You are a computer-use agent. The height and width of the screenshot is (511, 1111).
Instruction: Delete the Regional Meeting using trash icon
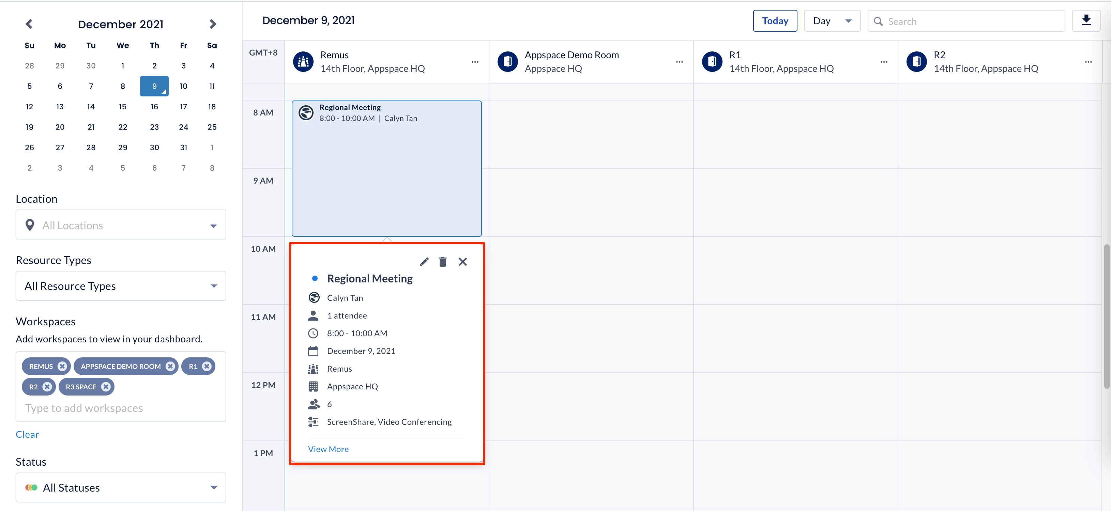point(442,262)
